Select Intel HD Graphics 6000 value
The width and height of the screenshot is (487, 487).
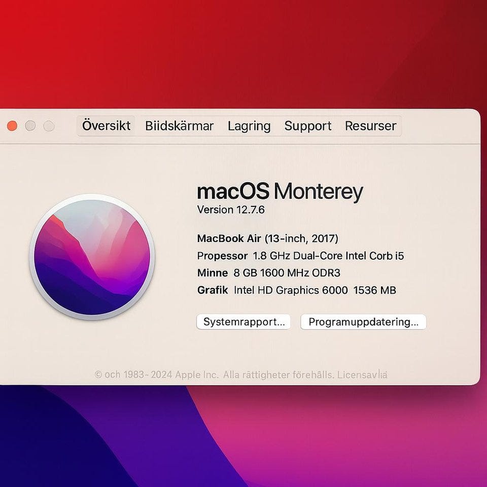[315, 290]
